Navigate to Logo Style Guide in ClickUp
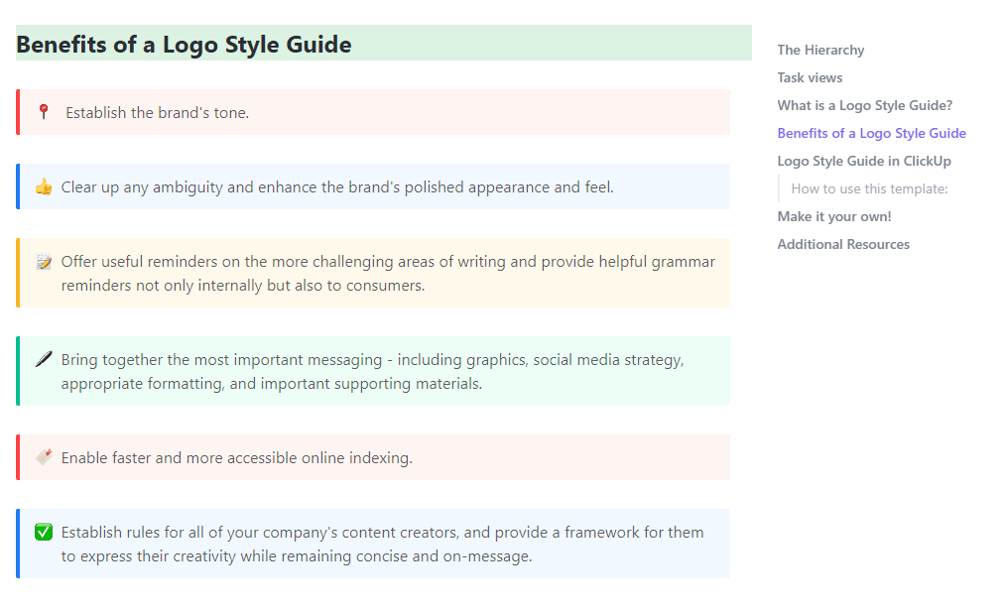Screen dimensions: 1006x612 (x=864, y=161)
